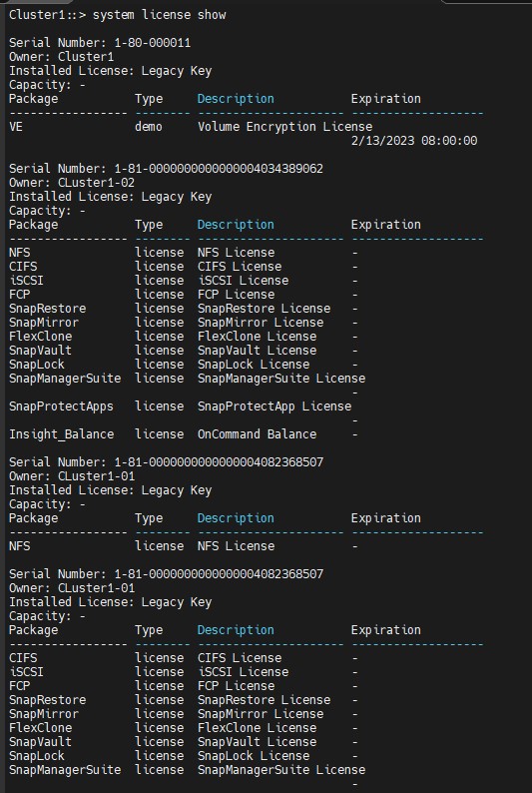The image size is (532, 793).
Task: Click the first Description column header
Action: tap(236, 99)
